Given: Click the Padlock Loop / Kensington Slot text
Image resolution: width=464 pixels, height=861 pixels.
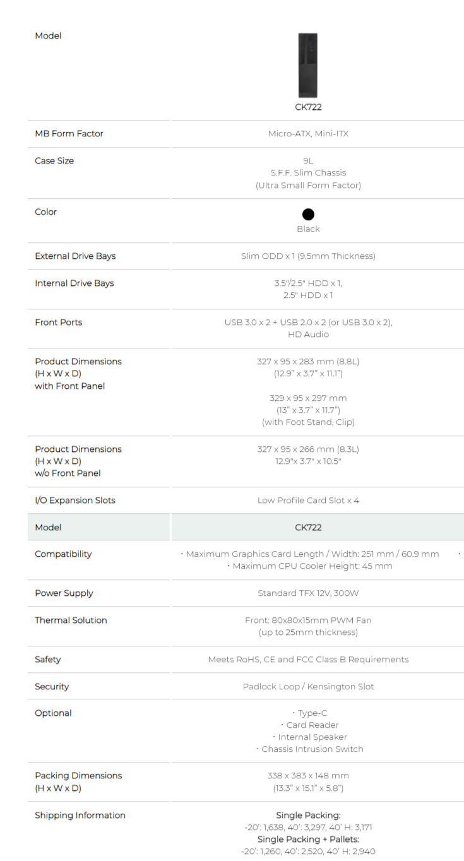Looking at the screenshot, I should pyautogui.click(x=308, y=687).
